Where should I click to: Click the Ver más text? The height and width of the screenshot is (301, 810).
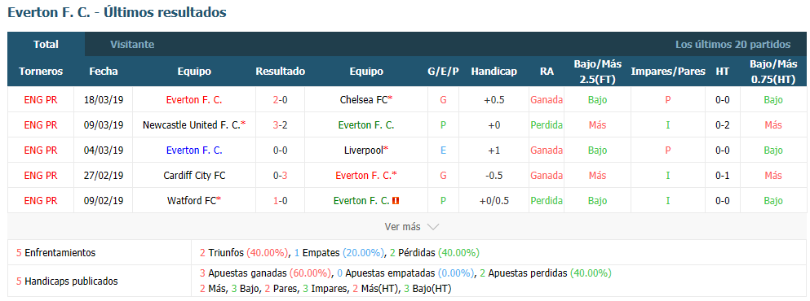point(402,227)
